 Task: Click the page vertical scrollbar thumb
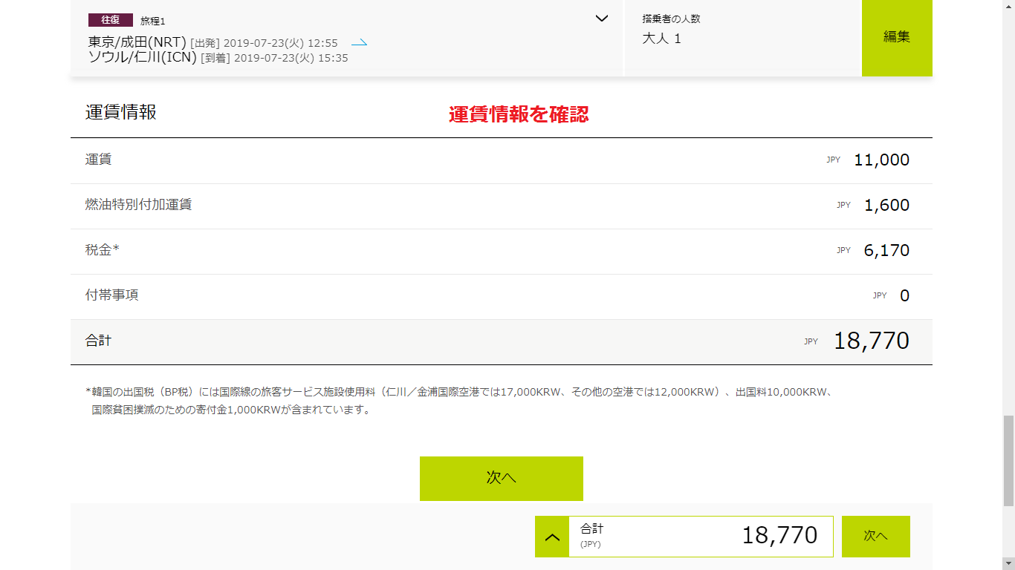point(1008,460)
